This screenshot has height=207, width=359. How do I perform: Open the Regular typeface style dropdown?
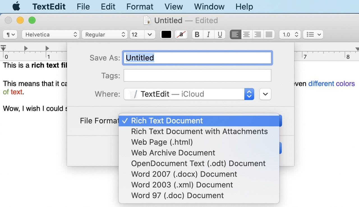tap(105, 34)
